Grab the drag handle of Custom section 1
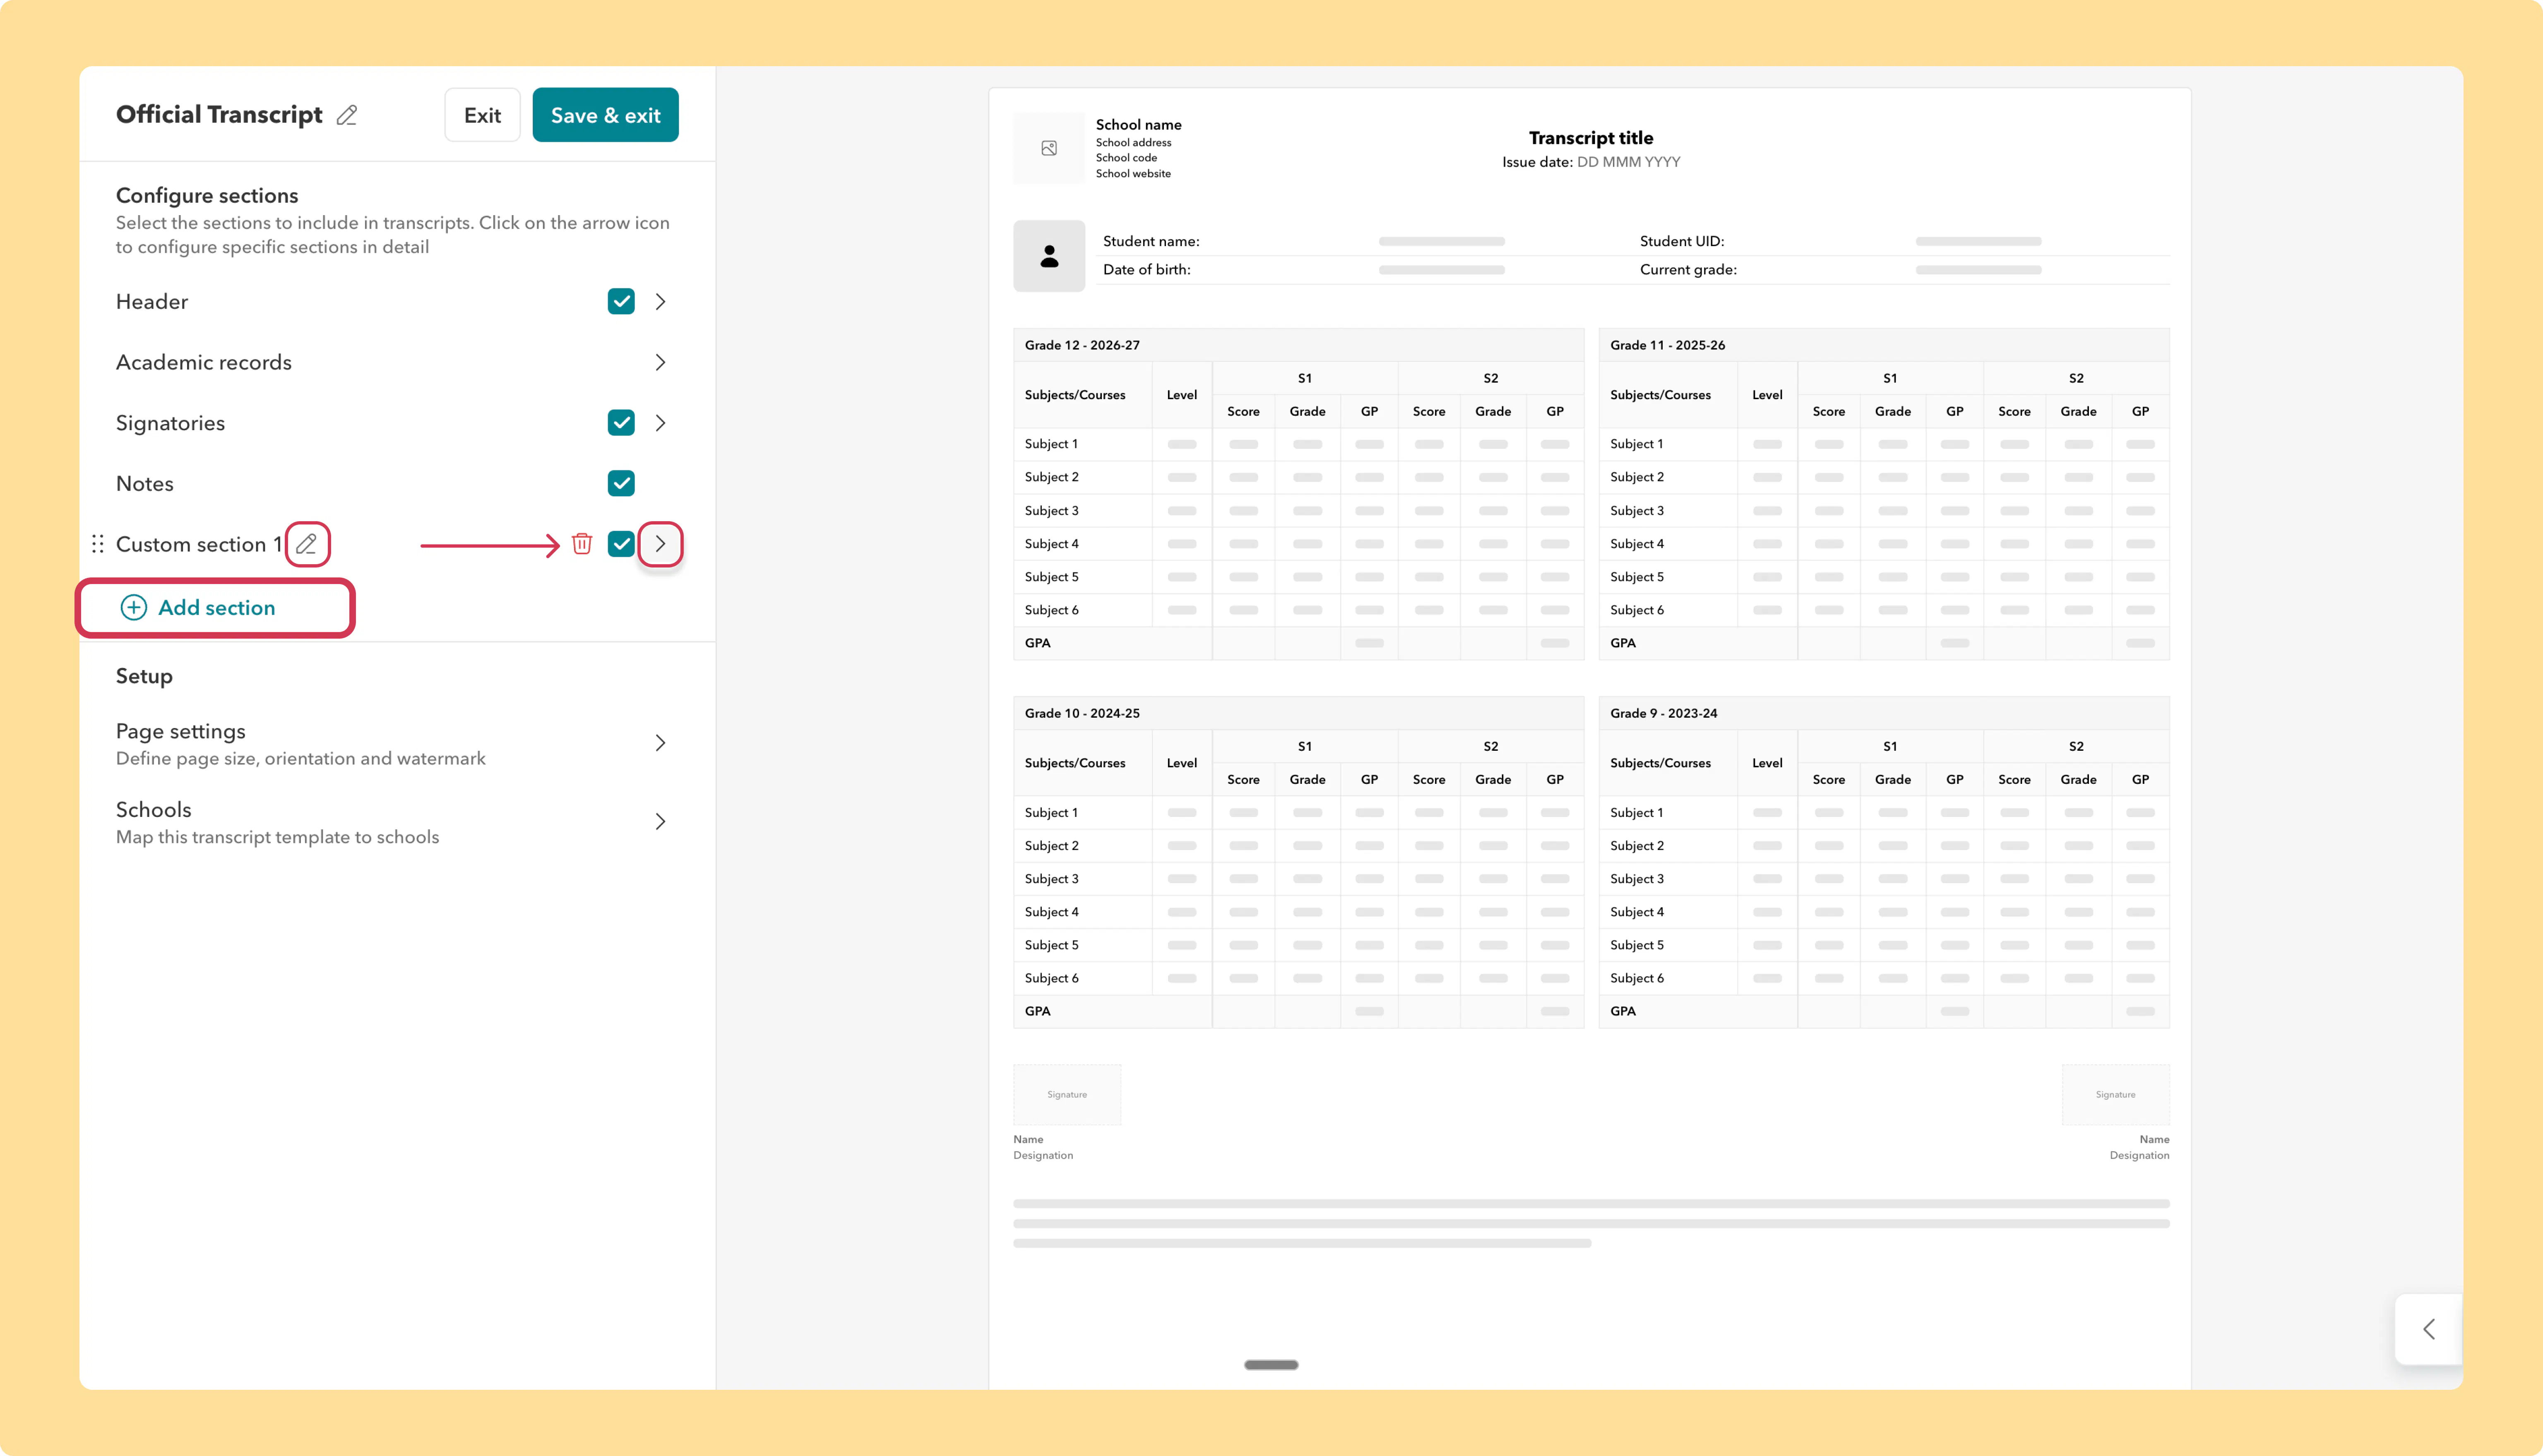This screenshot has height=1456, width=2543. click(98, 544)
